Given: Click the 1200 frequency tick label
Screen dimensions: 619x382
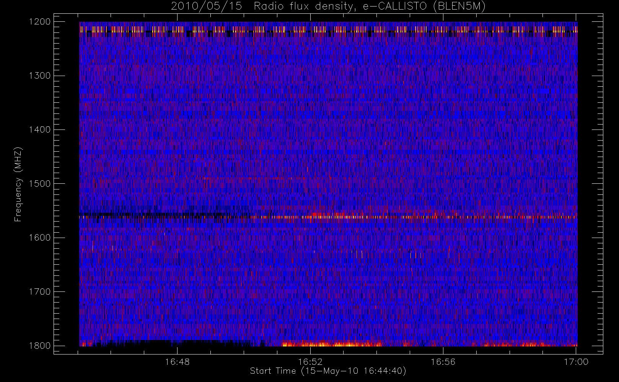Looking at the screenshot, I should coord(40,22).
